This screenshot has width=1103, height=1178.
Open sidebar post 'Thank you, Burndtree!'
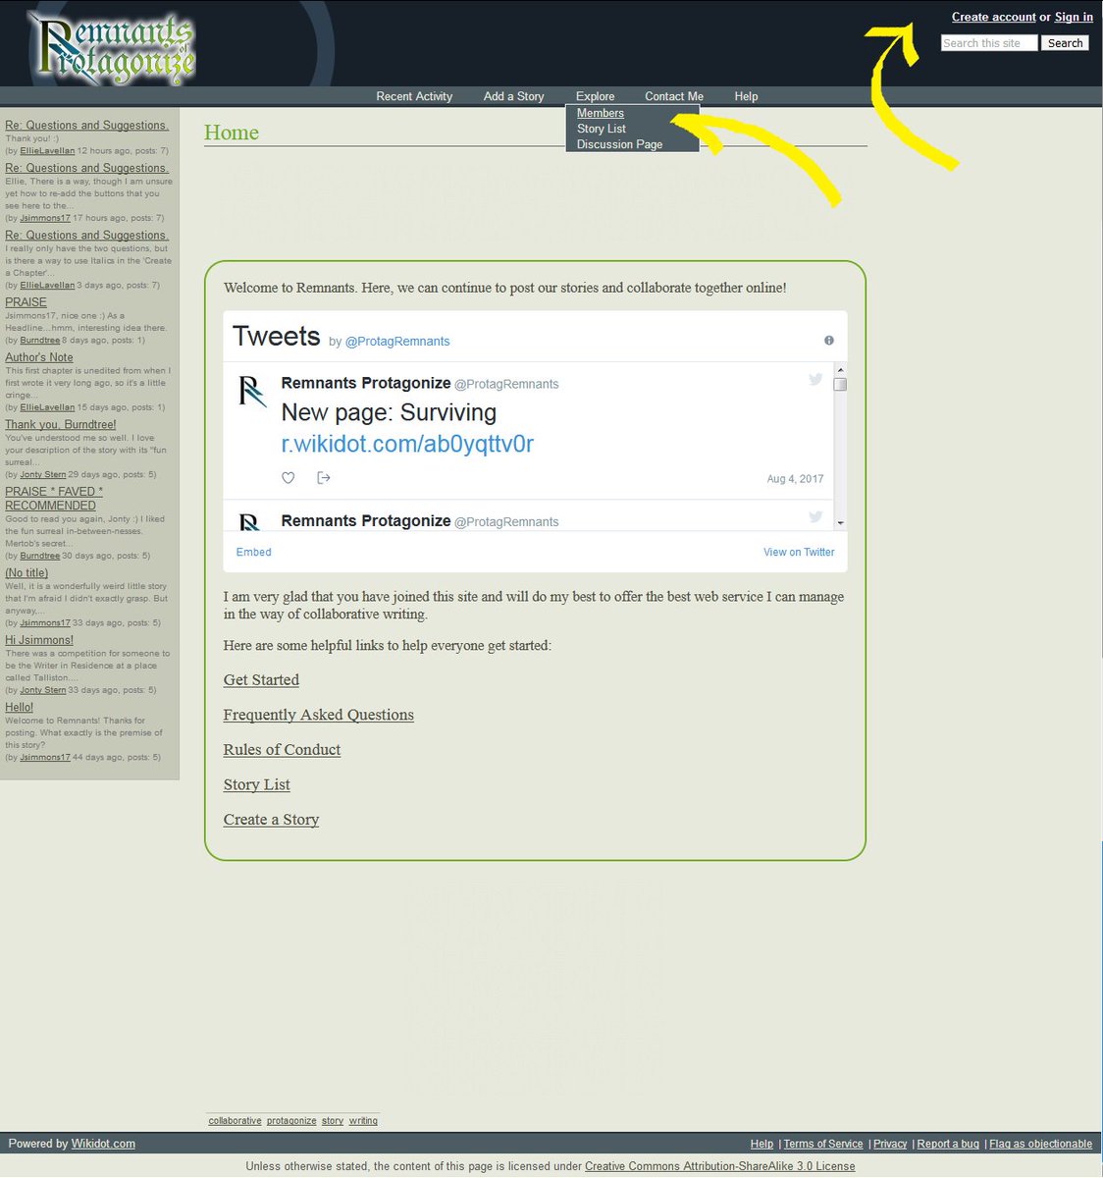[x=60, y=425]
